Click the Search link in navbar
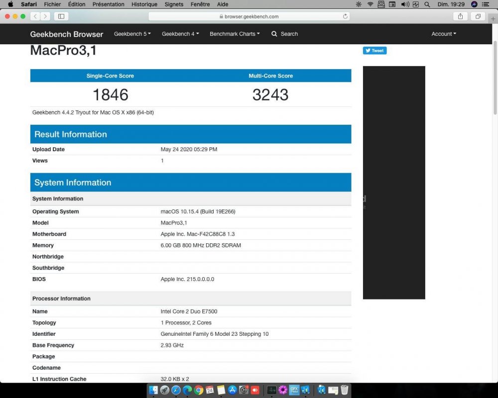The width and height of the screenshot is (498, 398). click(x=289, y=34)
